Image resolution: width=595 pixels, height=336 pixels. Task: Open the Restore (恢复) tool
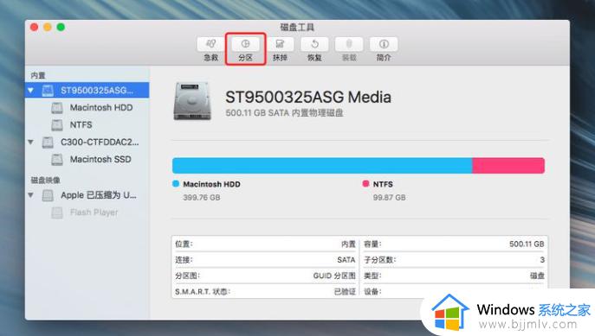(x=314, y=44)
